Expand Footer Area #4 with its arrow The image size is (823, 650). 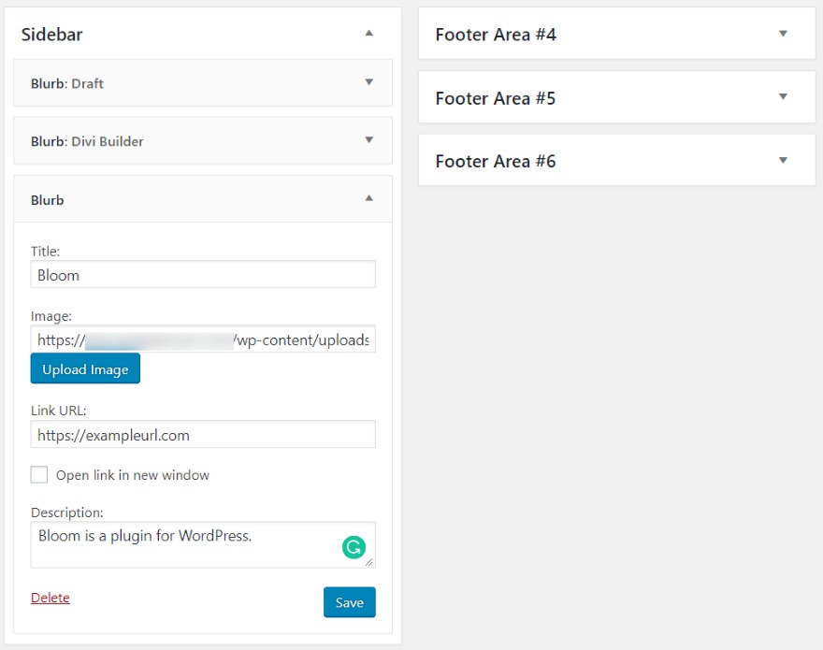783,34
